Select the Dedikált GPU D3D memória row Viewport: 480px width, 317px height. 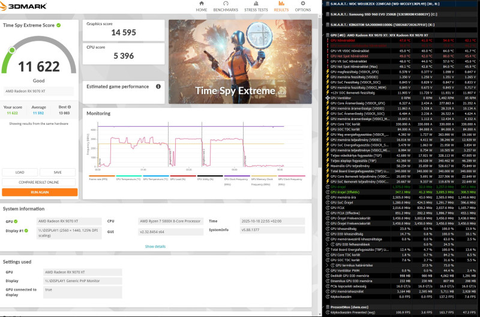tap(401, 276)
